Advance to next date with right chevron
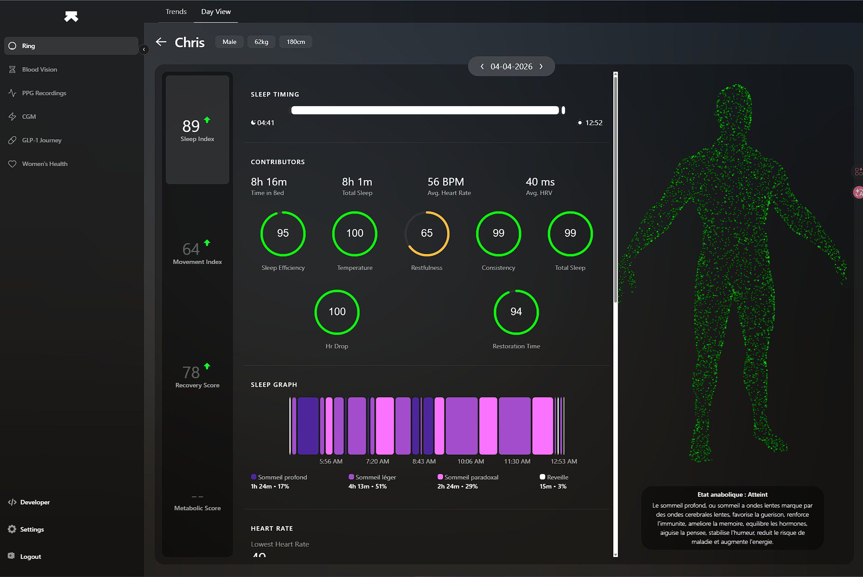 coord(541,67)
